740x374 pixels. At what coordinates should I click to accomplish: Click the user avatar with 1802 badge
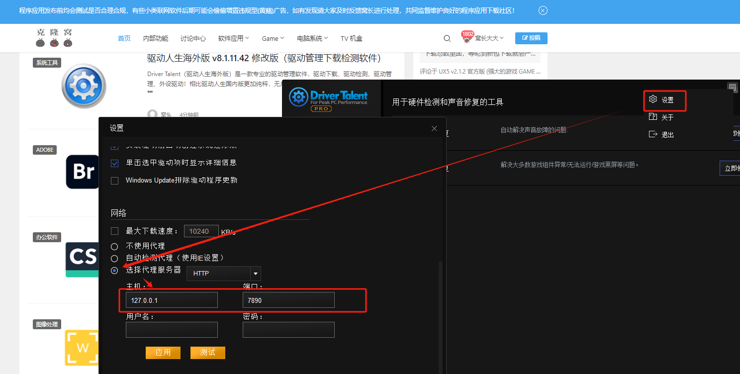click(x=467, y=38)
